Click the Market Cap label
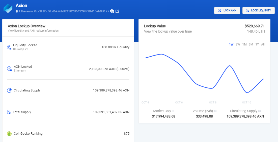 pos(162,111)
